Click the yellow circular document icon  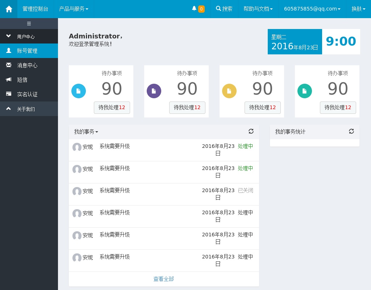tap(229, 91)
